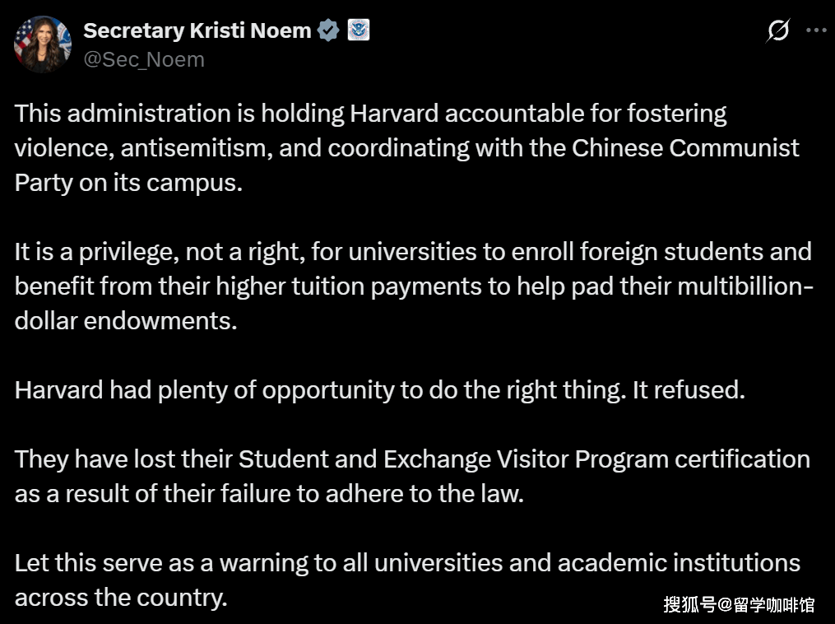Open the @Sec_Noem handle link
835x624 pixels.
coord(144,59)
